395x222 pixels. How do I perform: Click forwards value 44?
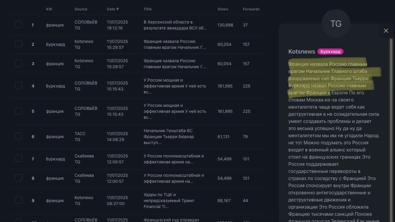[245, 201]
